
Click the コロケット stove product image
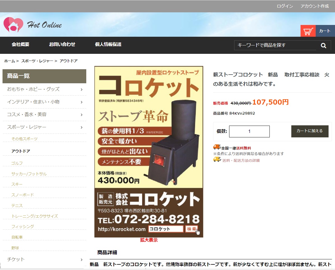(x=149, y=151)
